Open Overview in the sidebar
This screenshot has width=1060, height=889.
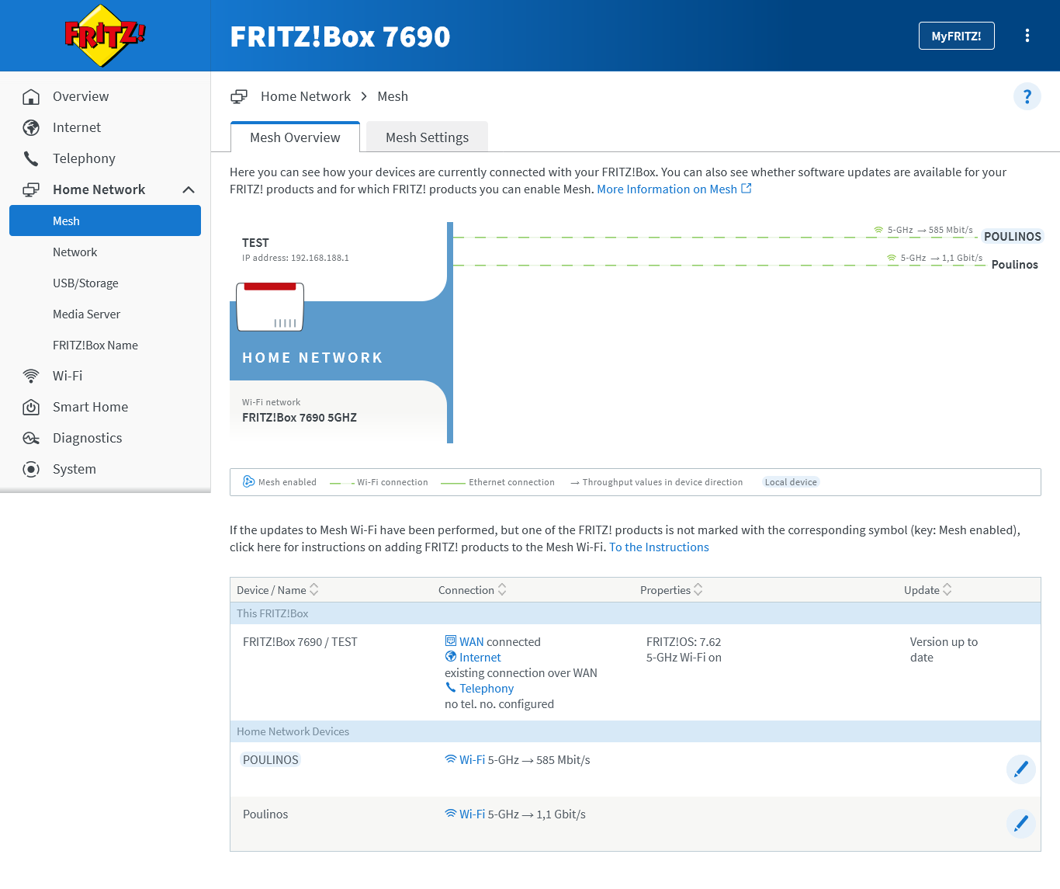pos(81,96)
